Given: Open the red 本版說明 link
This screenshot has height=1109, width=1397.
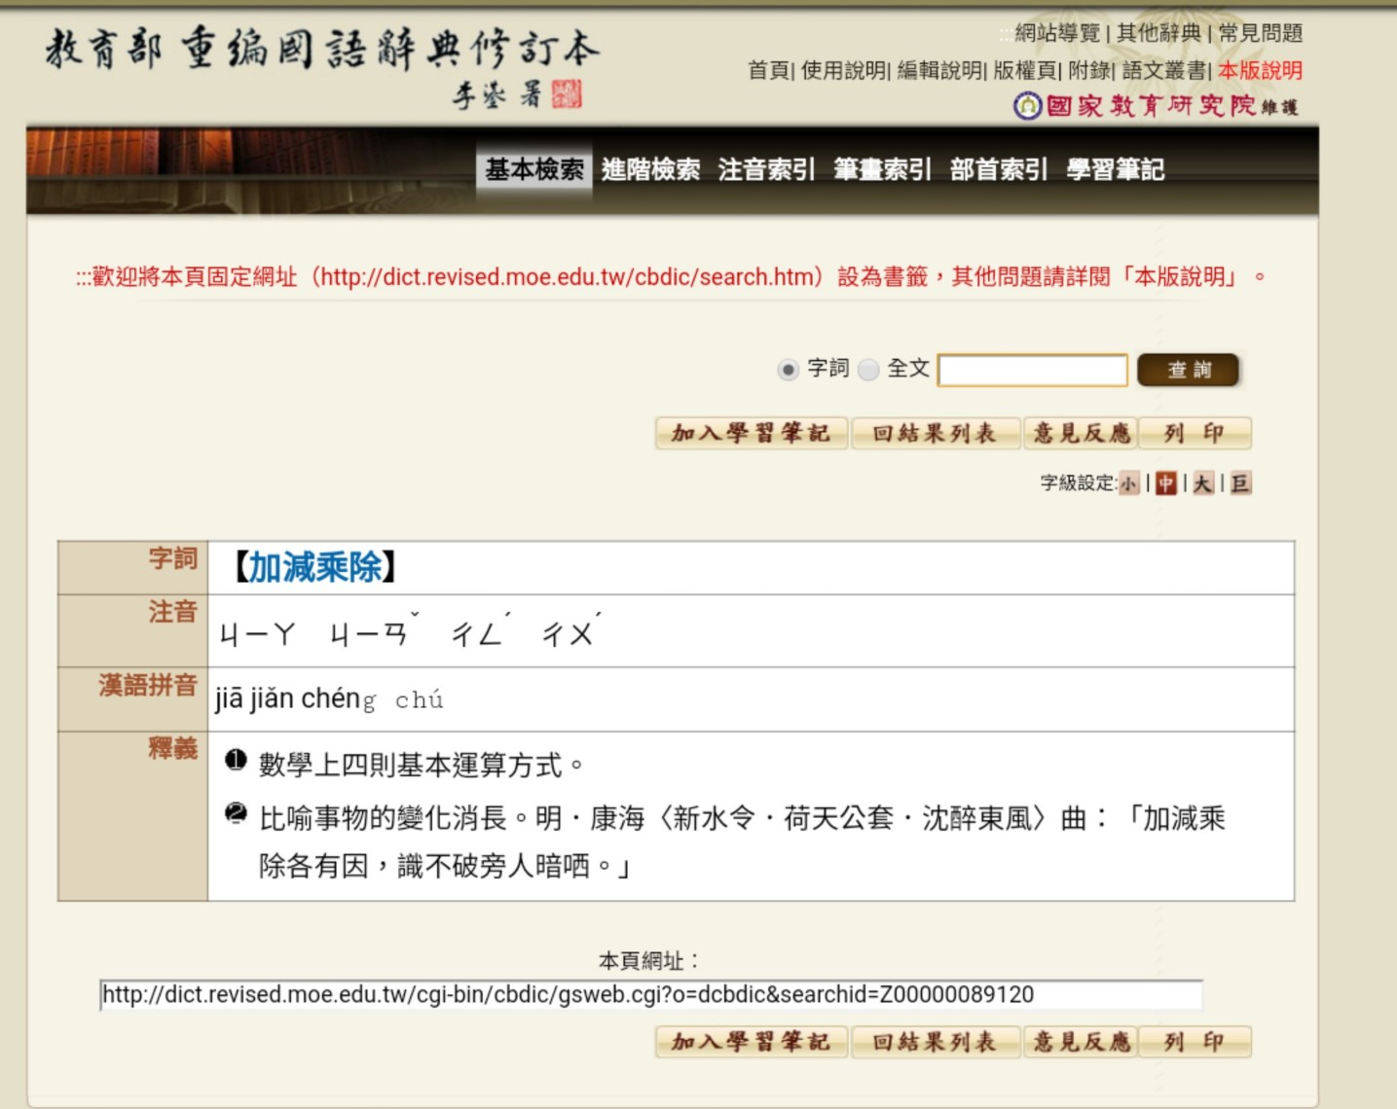Looking at the screenshot, I should pyautogui.click(x=1260, y=70).
